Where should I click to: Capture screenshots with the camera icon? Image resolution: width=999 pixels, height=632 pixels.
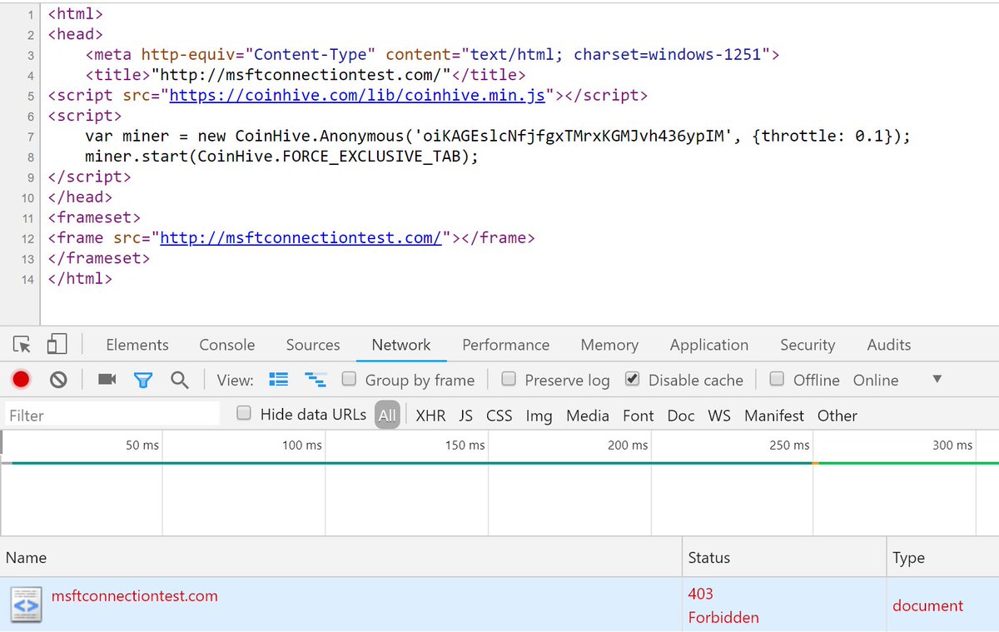coord(107,380)
